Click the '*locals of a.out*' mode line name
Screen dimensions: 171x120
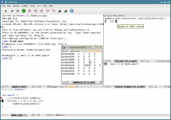(x=126, y=61)
